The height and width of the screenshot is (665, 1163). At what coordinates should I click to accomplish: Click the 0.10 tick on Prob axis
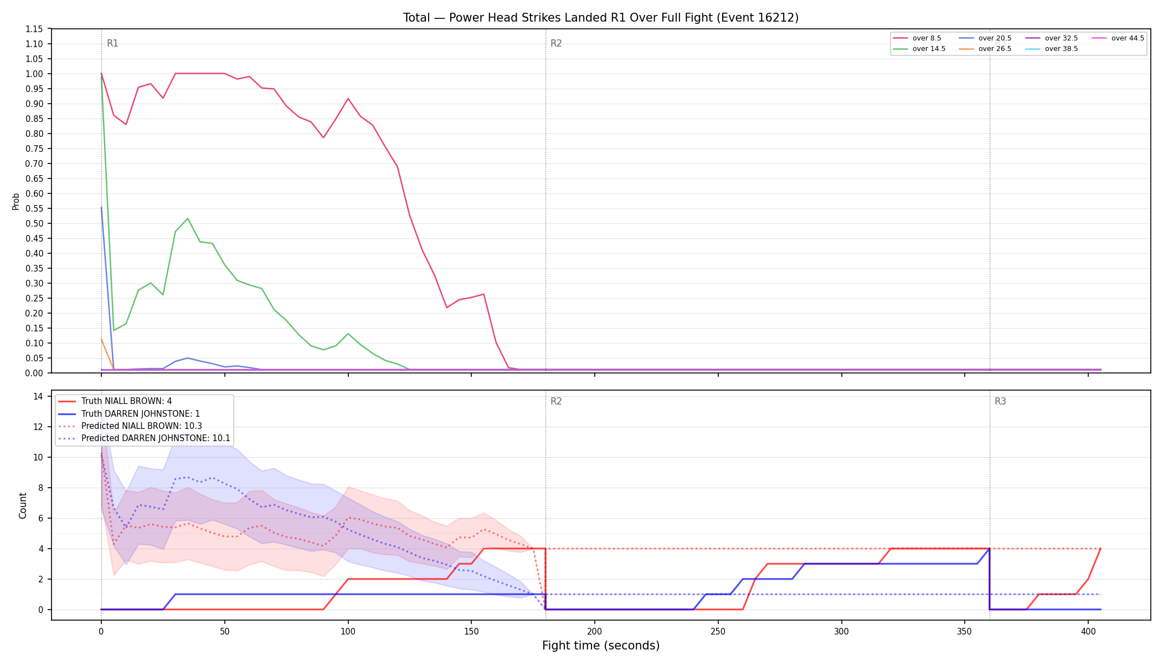34,343
